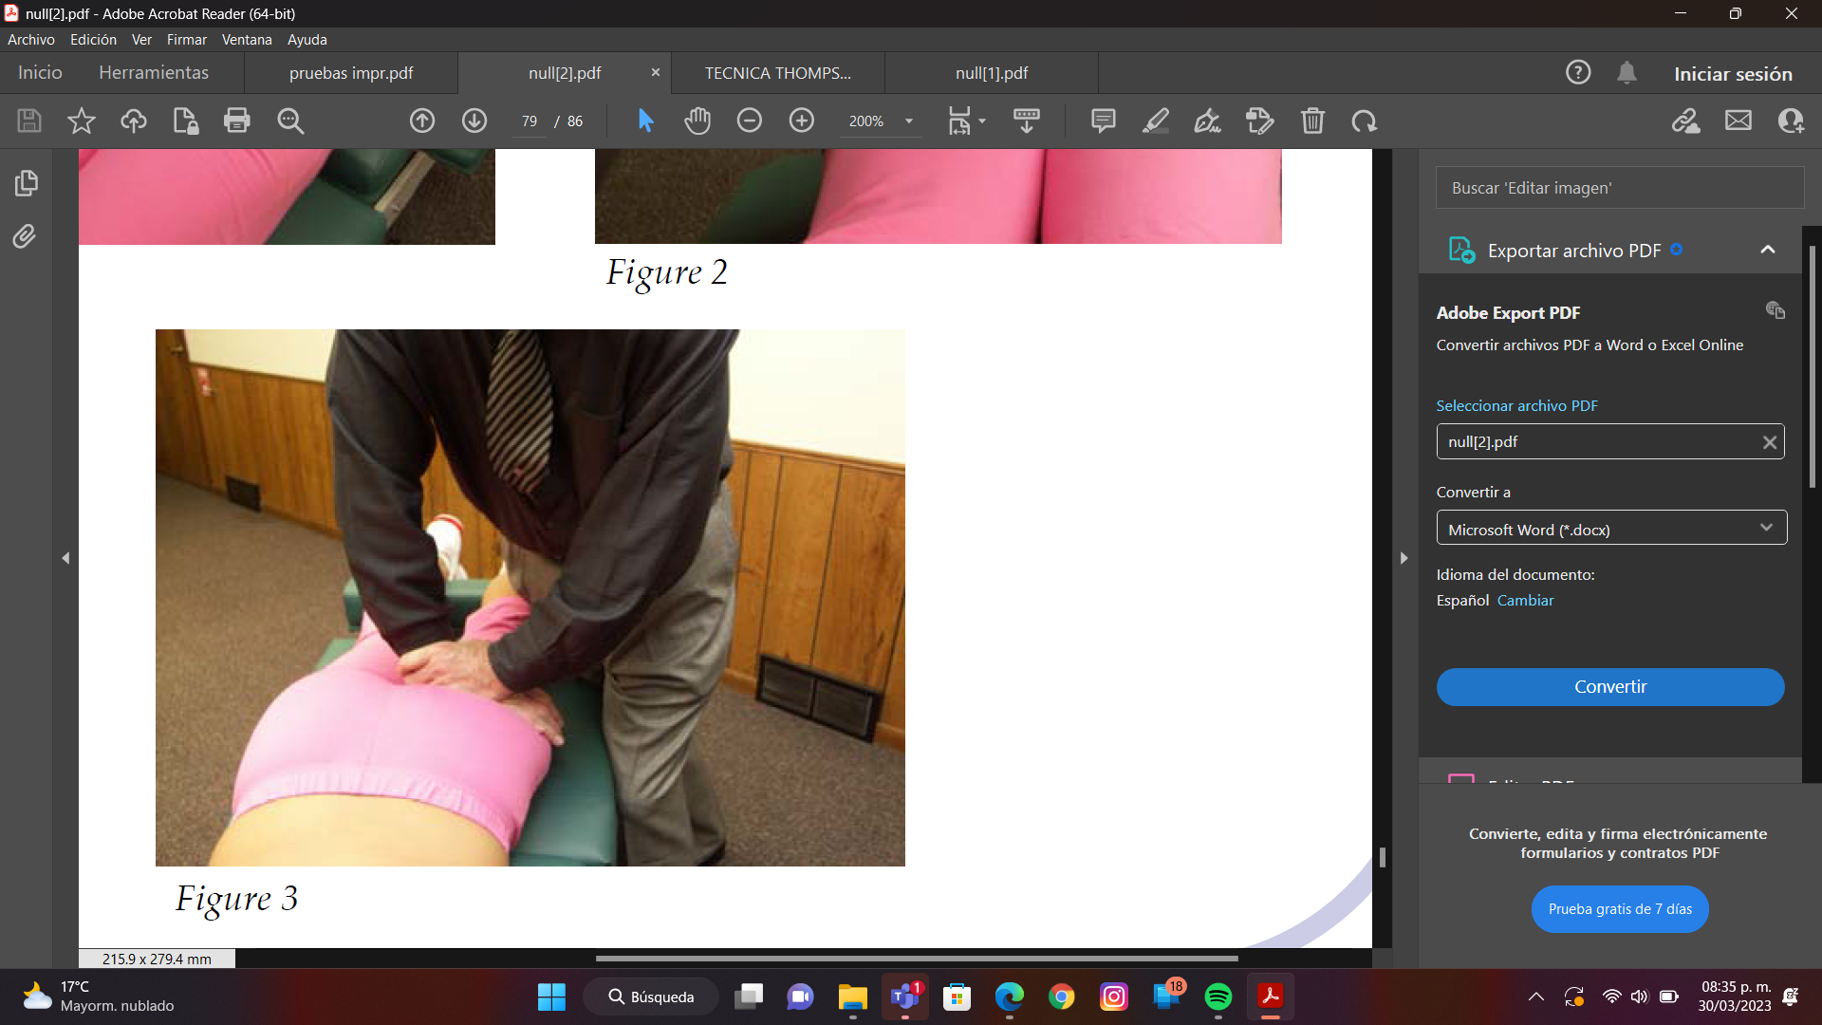Collapse Exportar archivo PDF section

pyautogui.click(x=1767, y=250)
